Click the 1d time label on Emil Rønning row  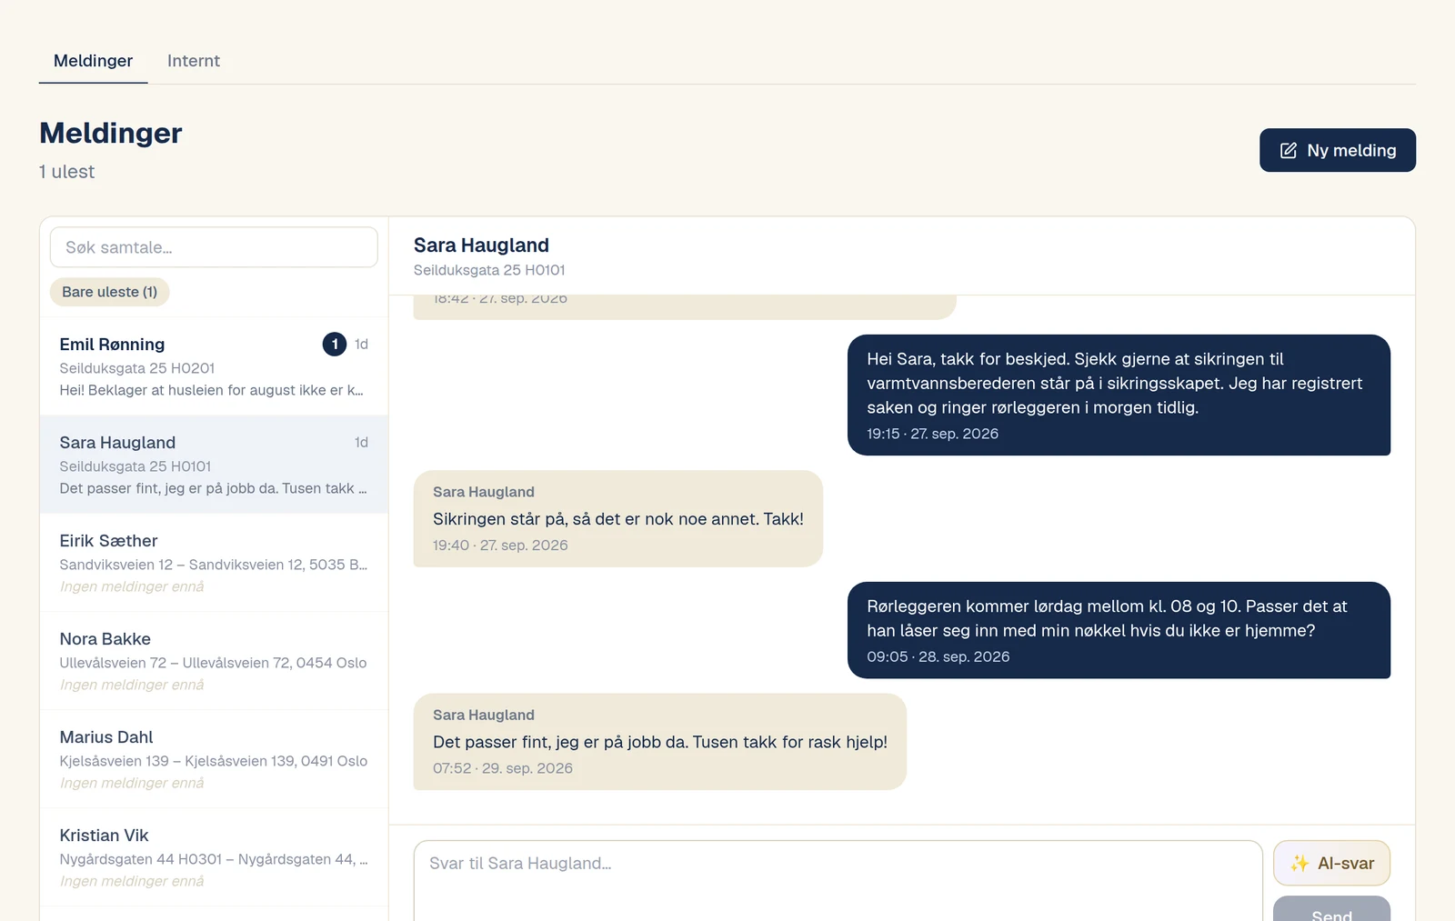361,345
